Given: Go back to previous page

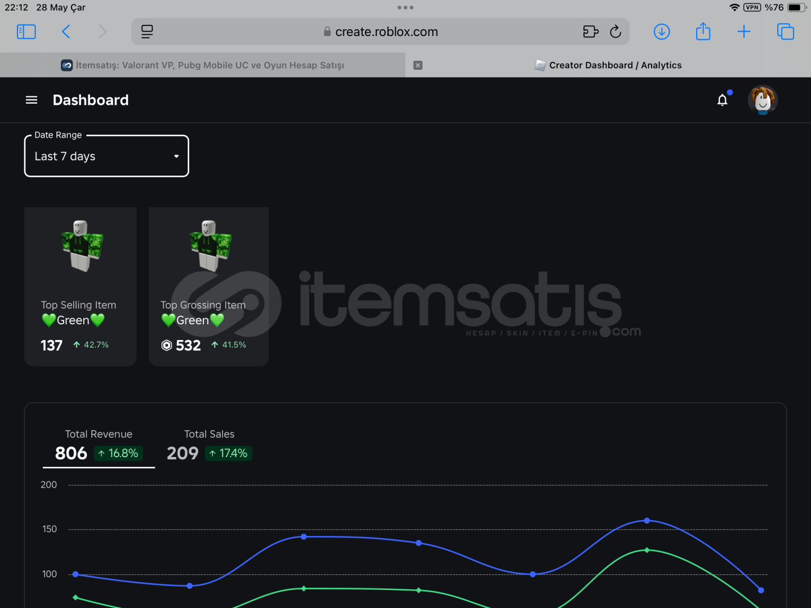Looking at the screenshot, I should pos(66,32).
